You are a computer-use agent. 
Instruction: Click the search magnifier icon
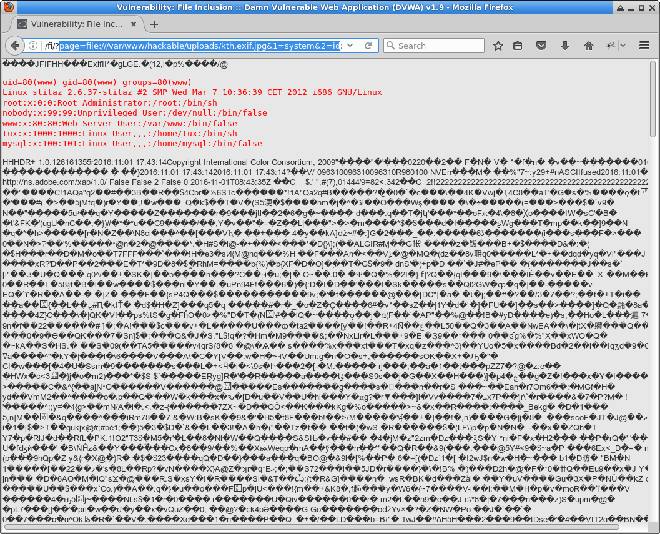(x=391, y=46)
